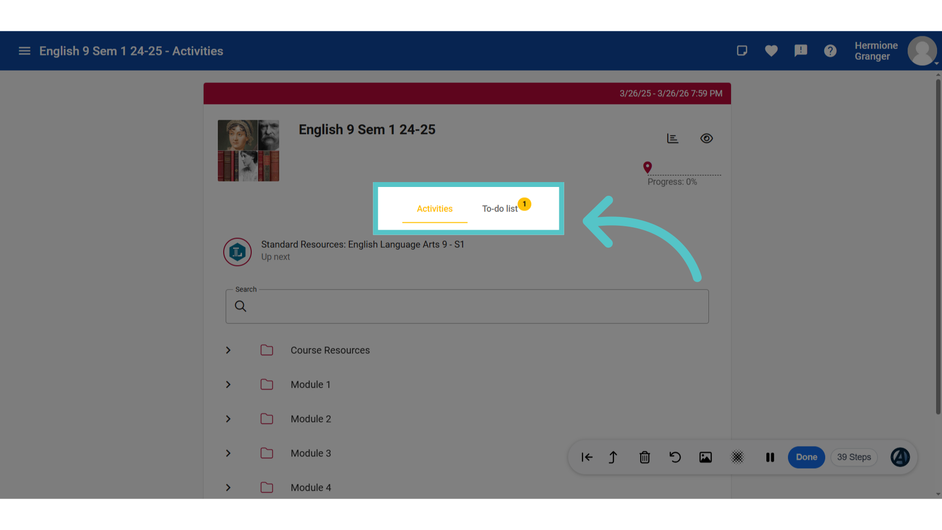Click the recorder logo icon

pos(900,457)
